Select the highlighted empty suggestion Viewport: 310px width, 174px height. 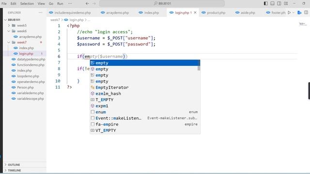point(145,63)
